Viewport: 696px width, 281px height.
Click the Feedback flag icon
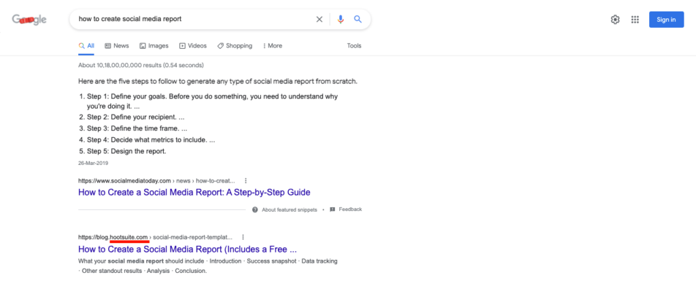332,210
